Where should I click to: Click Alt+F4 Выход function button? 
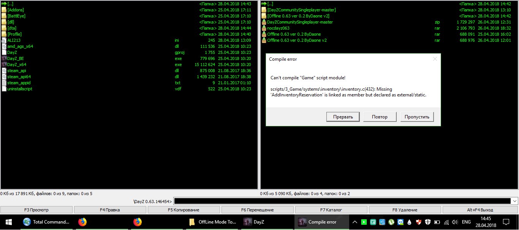[480, 210]
